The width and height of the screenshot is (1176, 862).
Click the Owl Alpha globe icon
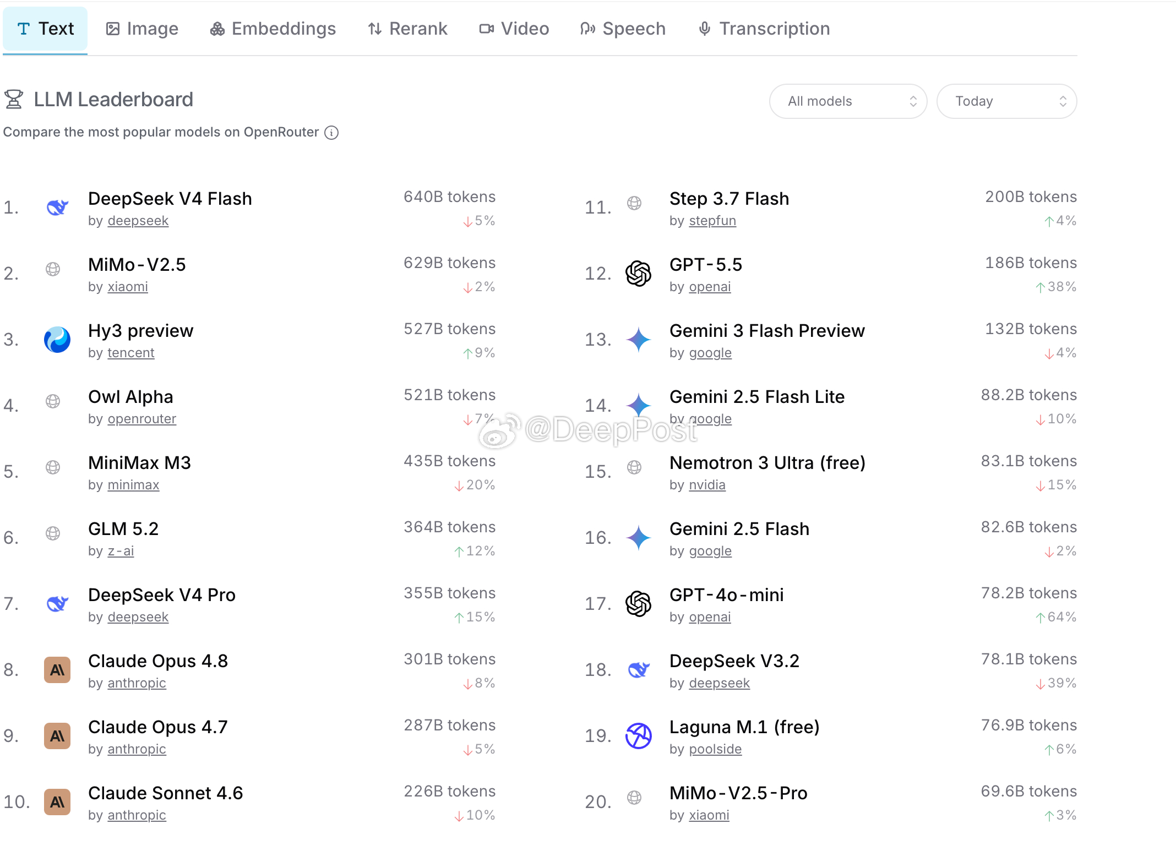click(53, 401)
